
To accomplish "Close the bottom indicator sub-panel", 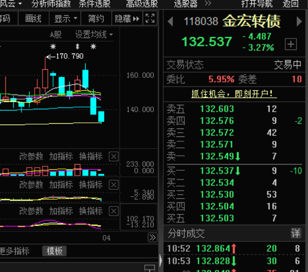I will (x=113, y=211).
